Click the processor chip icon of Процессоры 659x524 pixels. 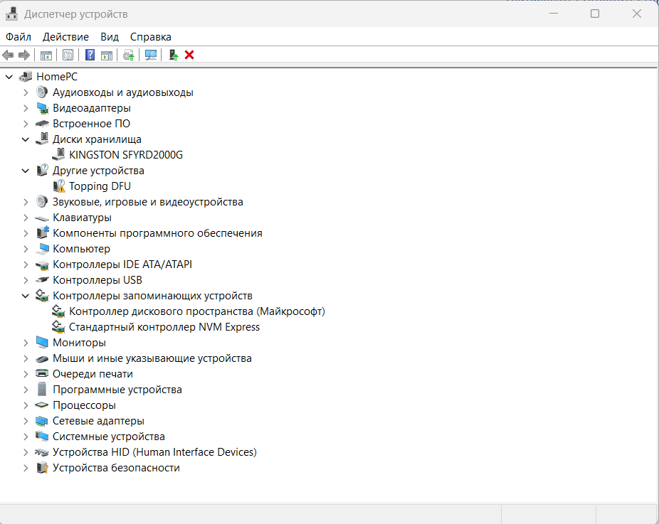click(x=42, y=405)
